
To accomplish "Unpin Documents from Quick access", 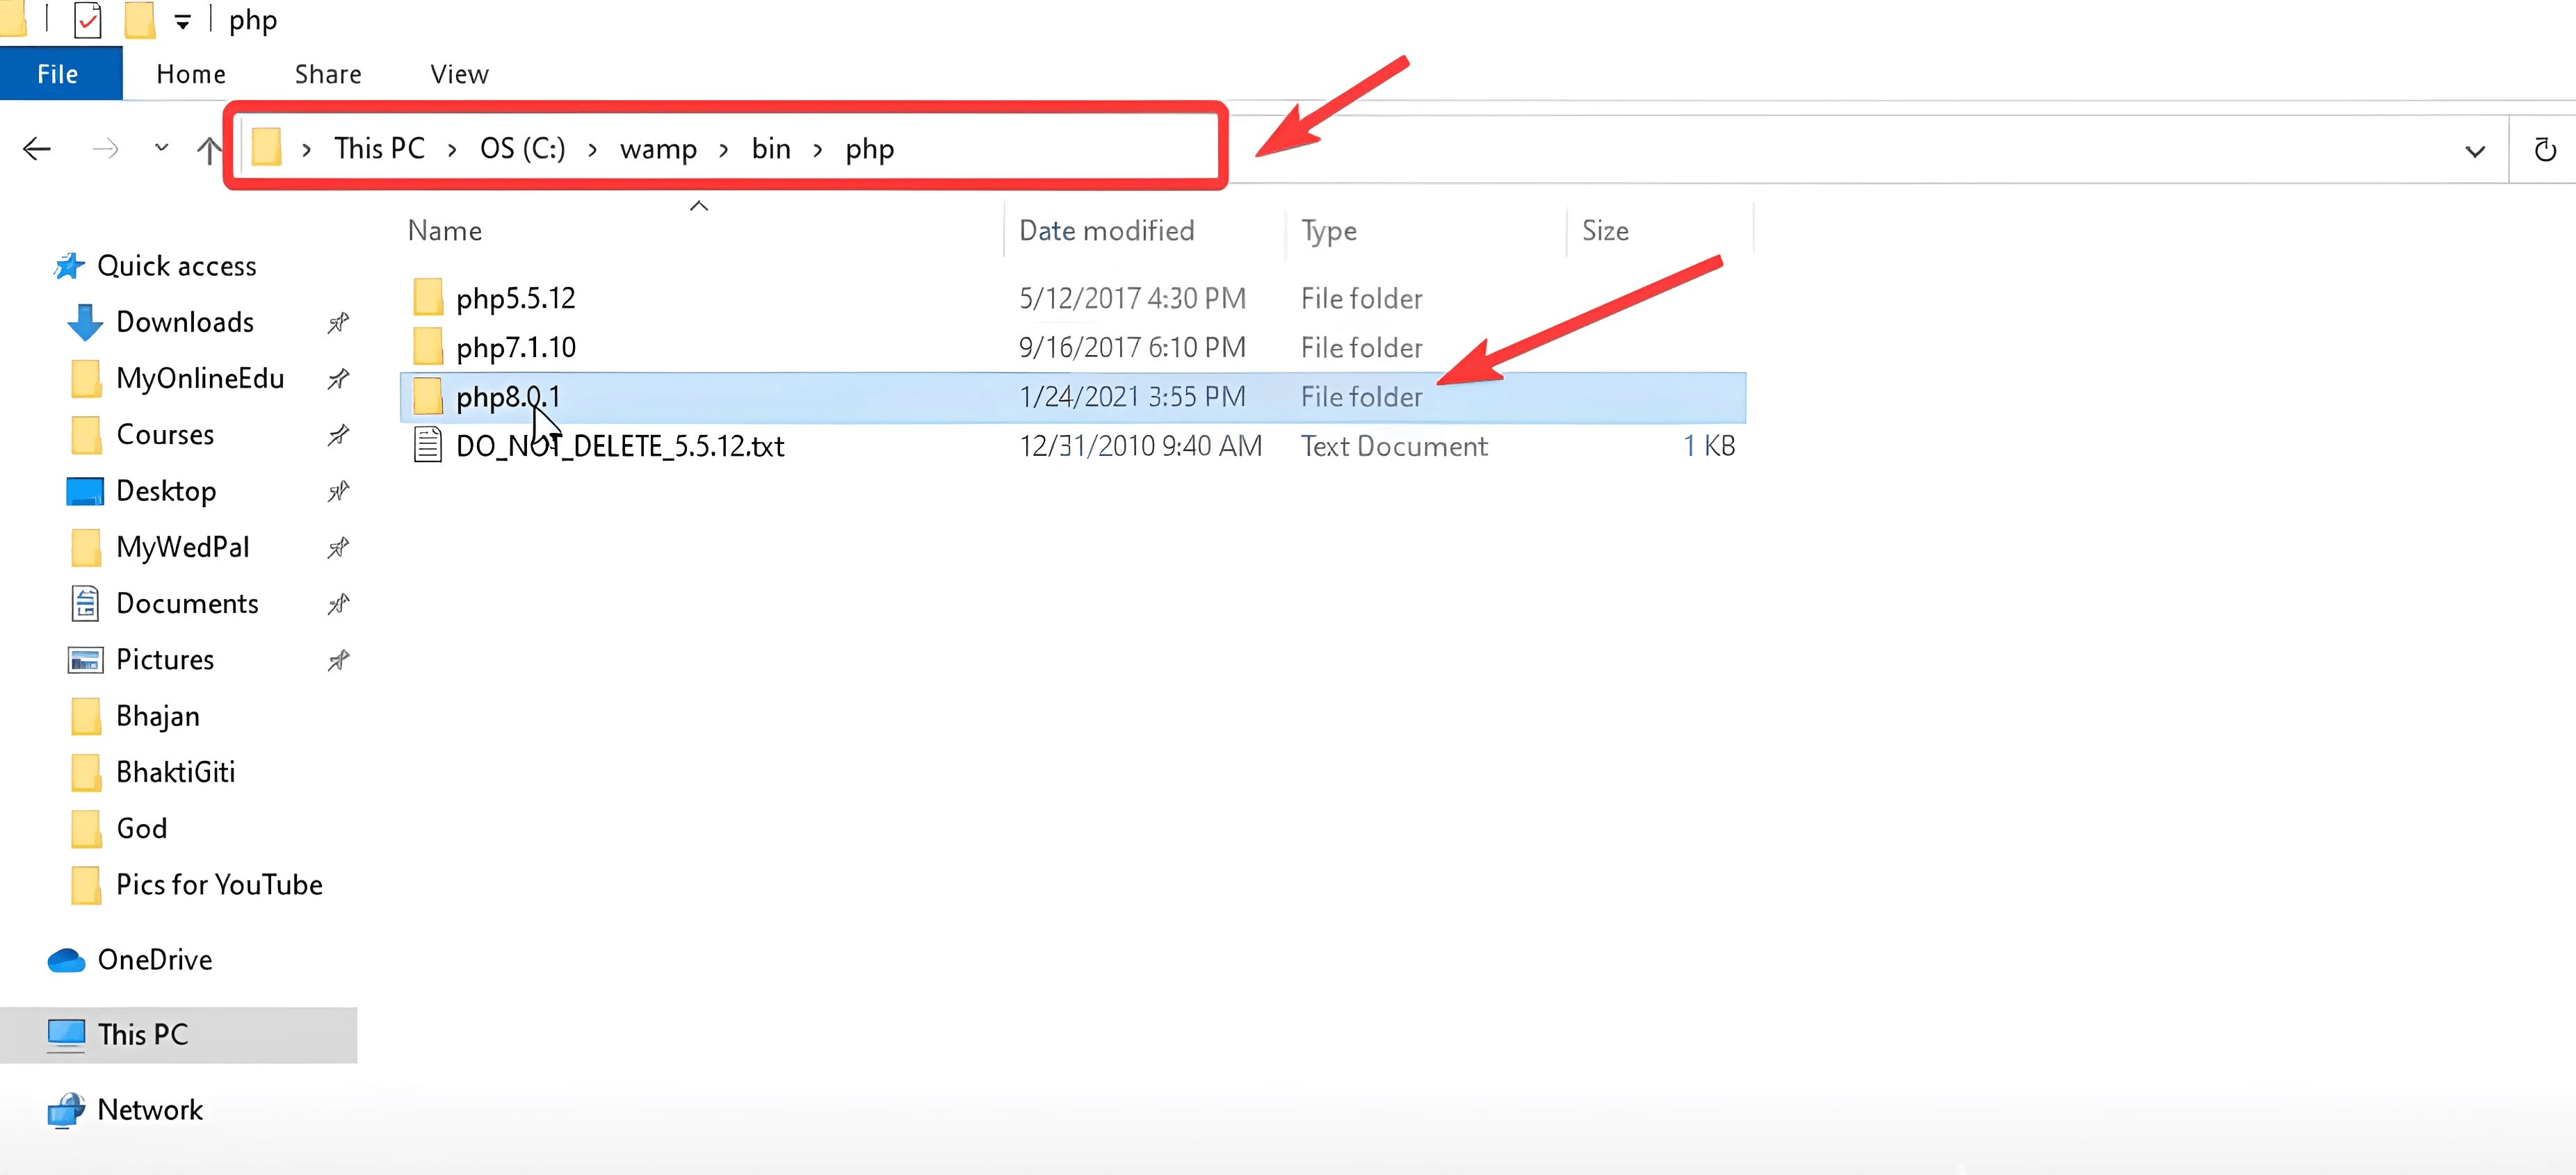I will point(338,604).
